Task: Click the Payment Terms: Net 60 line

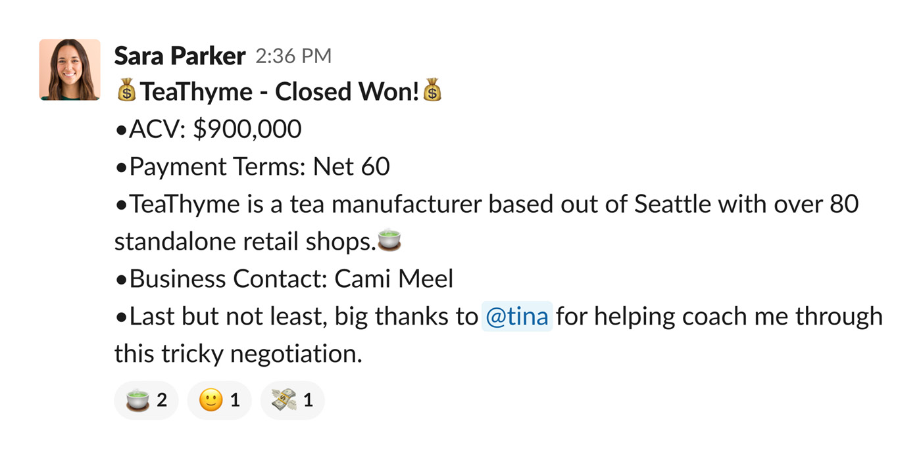Action: pos(253,167)
